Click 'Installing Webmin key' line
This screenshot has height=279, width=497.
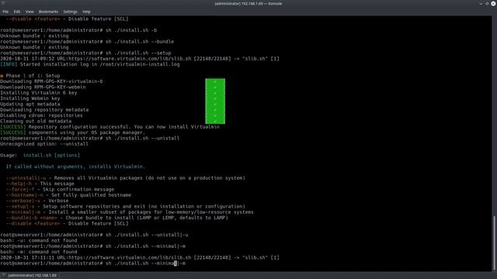point(30,98)
